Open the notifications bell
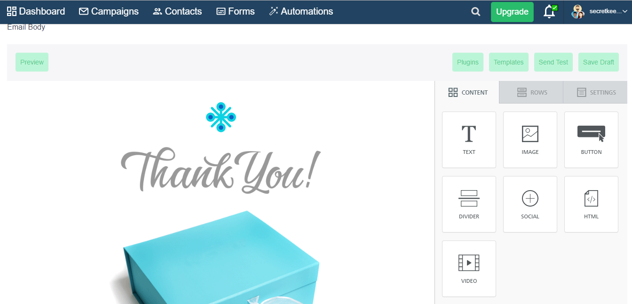Image resolution: width=632 pixels, height=304 pixels. click(550, 12)
